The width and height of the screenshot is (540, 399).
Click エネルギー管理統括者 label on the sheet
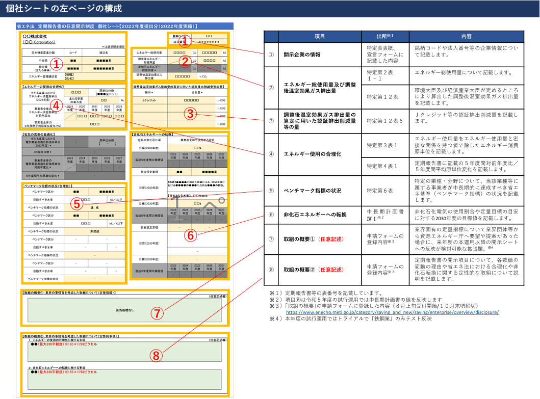click(x=43, y=76)
